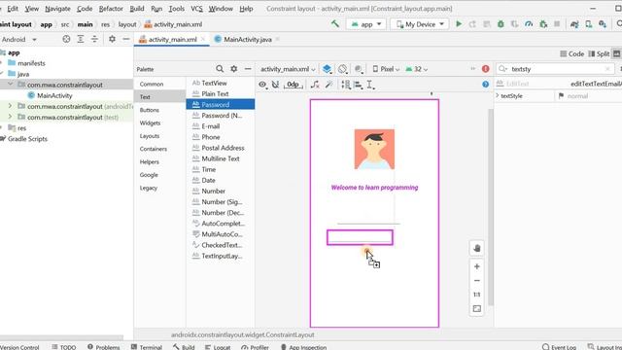Screen dimensions: 622x350
Task: Open the Tools menu
Action: (177, 9)
